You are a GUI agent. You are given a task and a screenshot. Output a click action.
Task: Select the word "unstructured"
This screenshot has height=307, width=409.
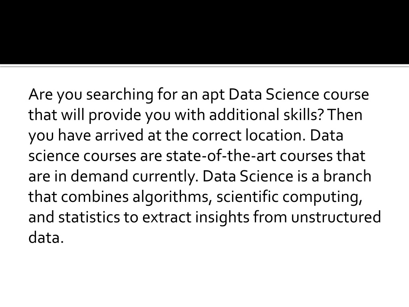click(336, 217)
